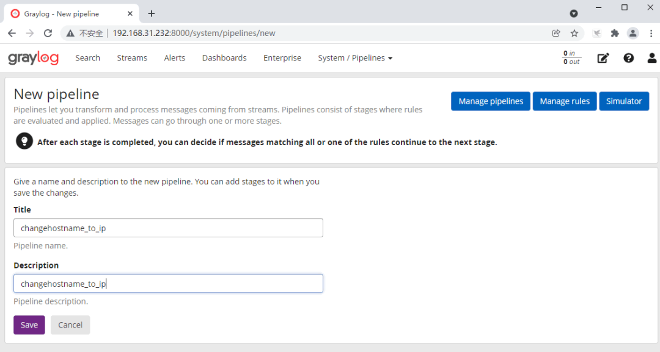Image resolution: width=660 pixels, height=352 pixels.
Task: Expand the System / Pipelines dropdown
Action: click(x=355, y=58)
